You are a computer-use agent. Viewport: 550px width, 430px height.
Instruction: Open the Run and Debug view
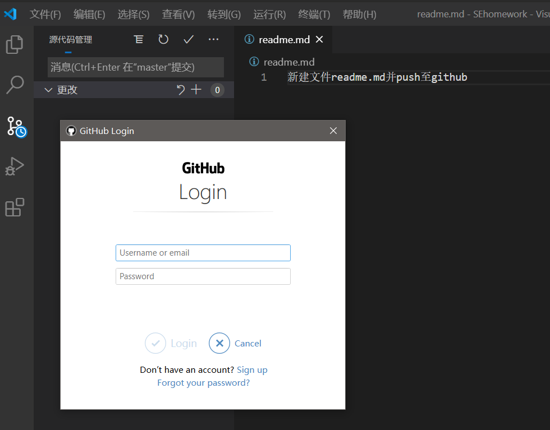tap(16, 167)
